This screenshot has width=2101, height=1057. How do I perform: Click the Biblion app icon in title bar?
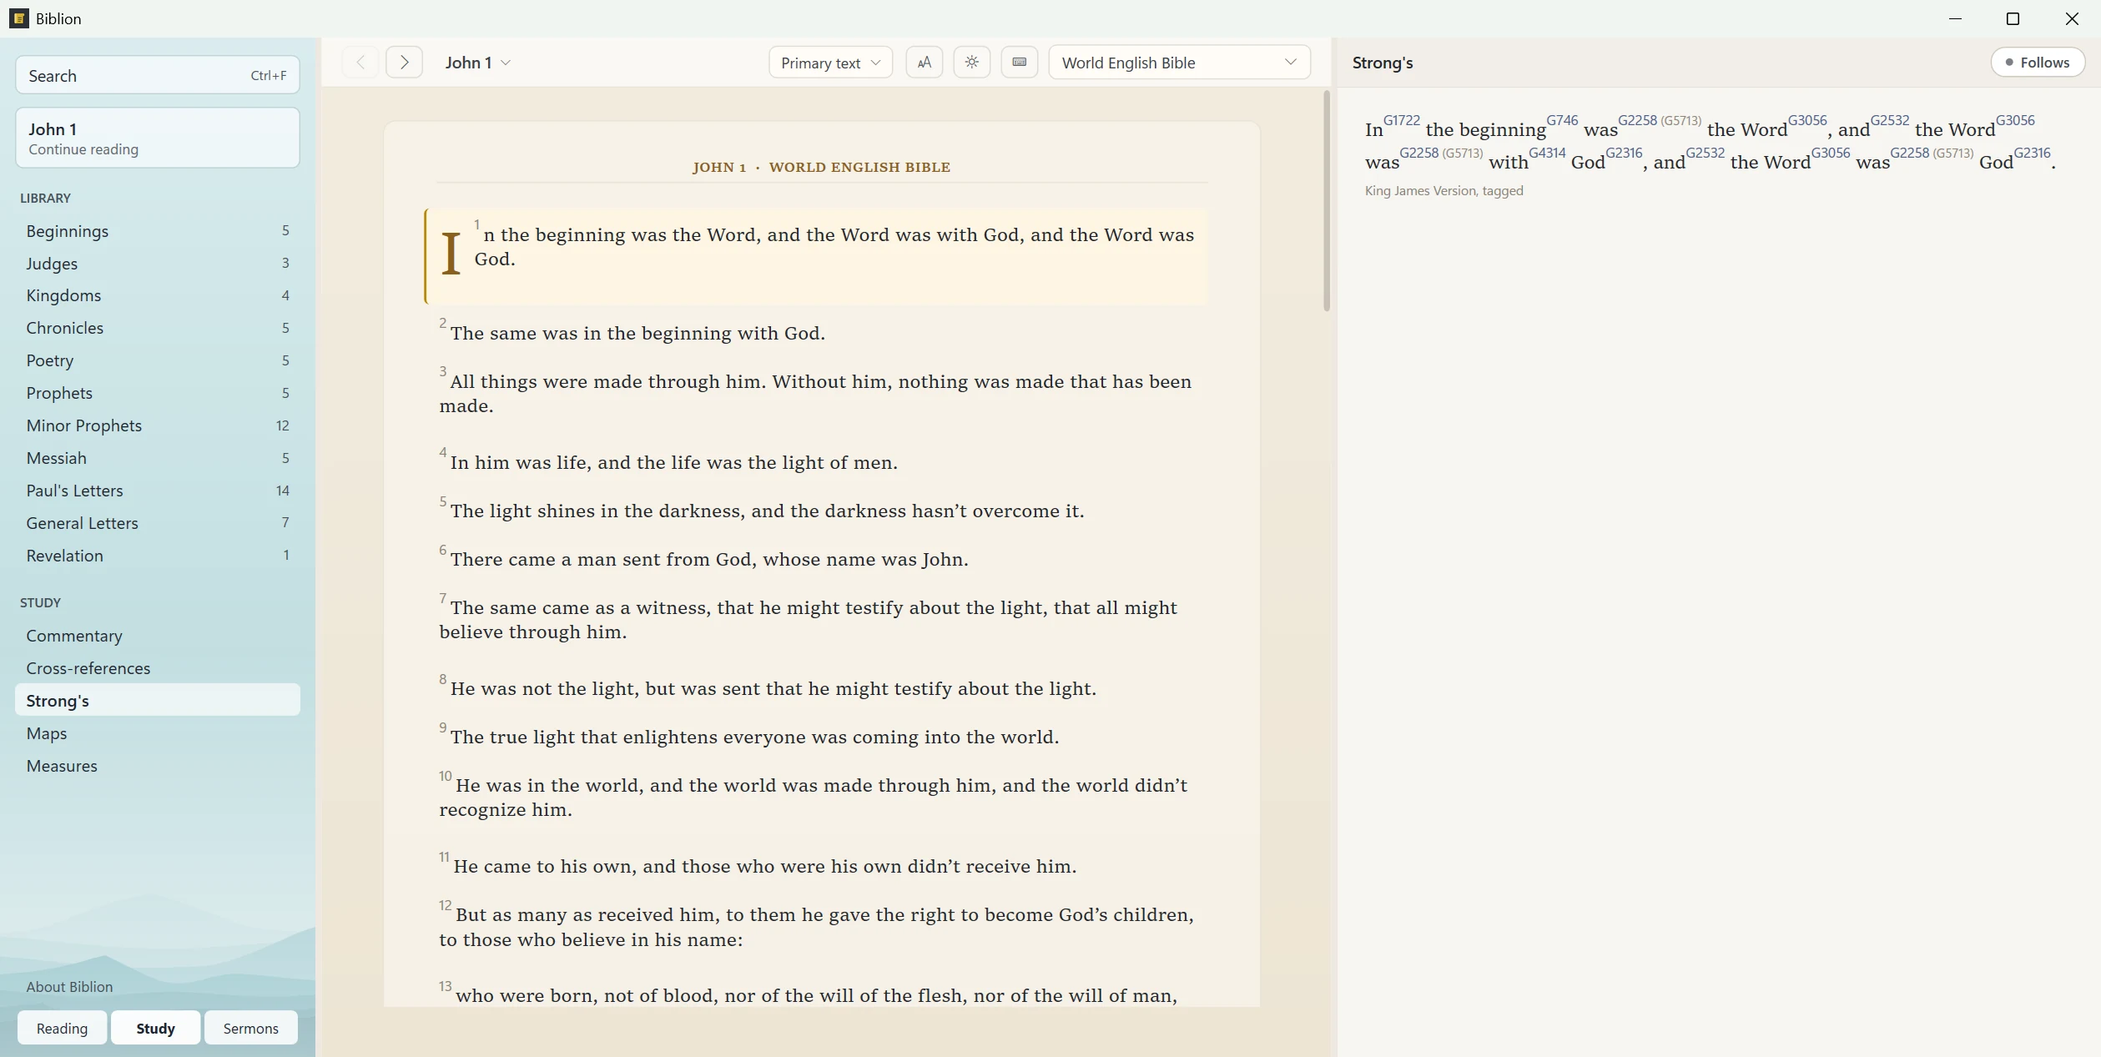(x=18, y=18)
